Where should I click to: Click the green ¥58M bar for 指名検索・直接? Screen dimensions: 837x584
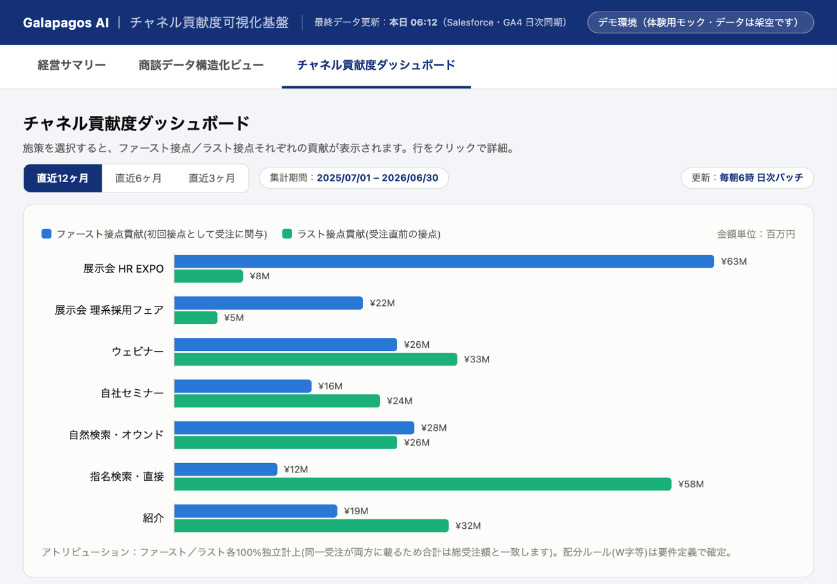[x=423, y=484]
